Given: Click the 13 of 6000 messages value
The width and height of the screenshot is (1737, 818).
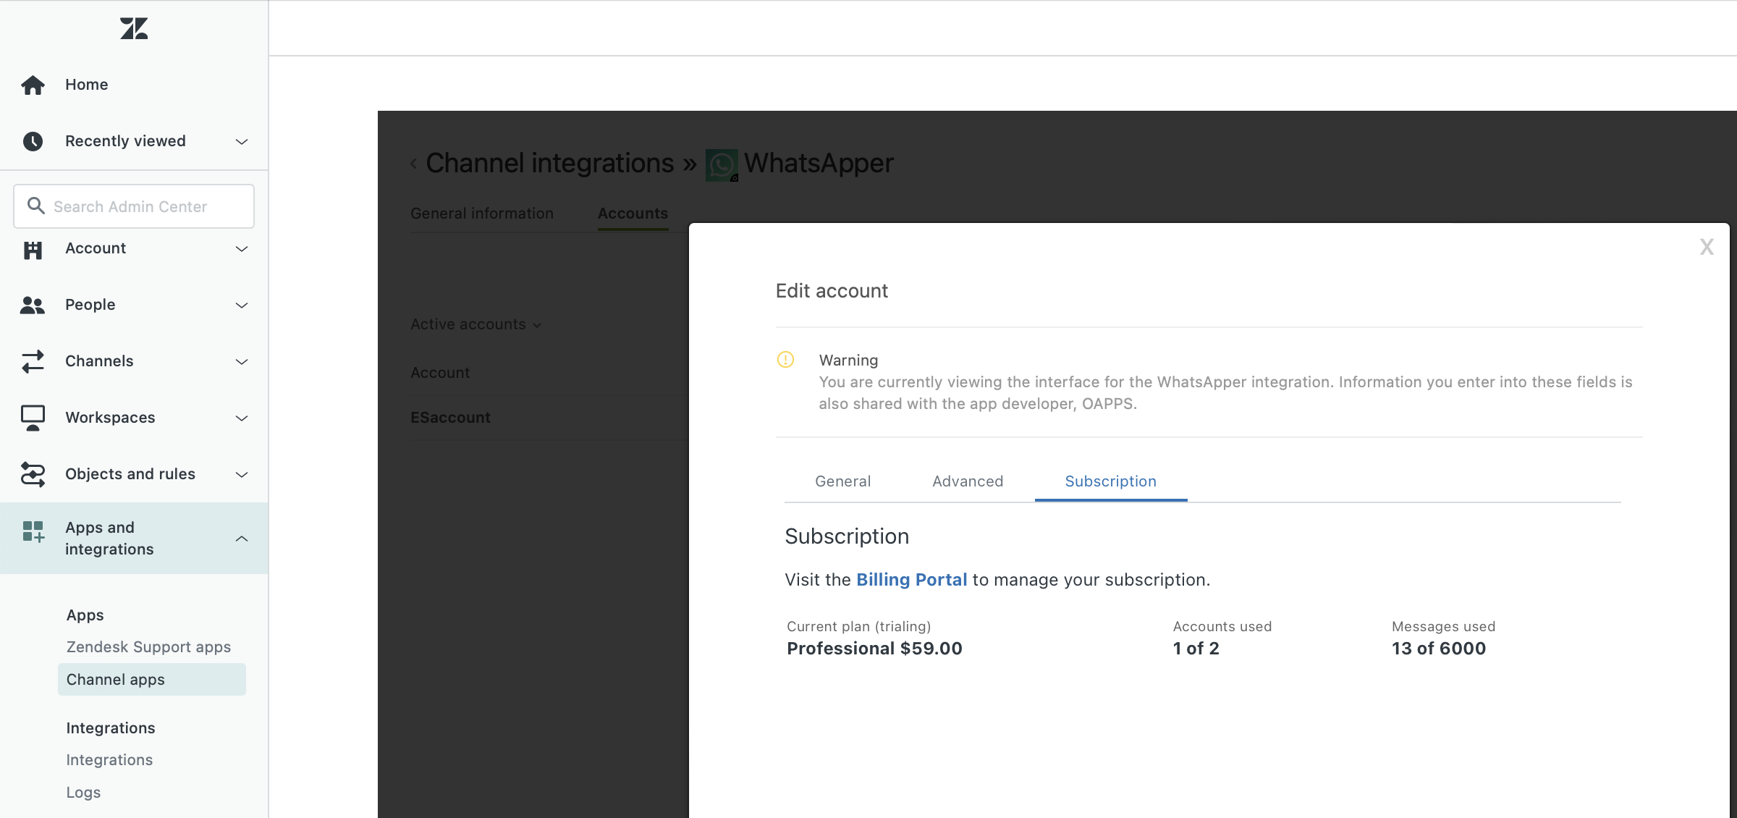Looking at the screenshot, I should (1439, 649).
